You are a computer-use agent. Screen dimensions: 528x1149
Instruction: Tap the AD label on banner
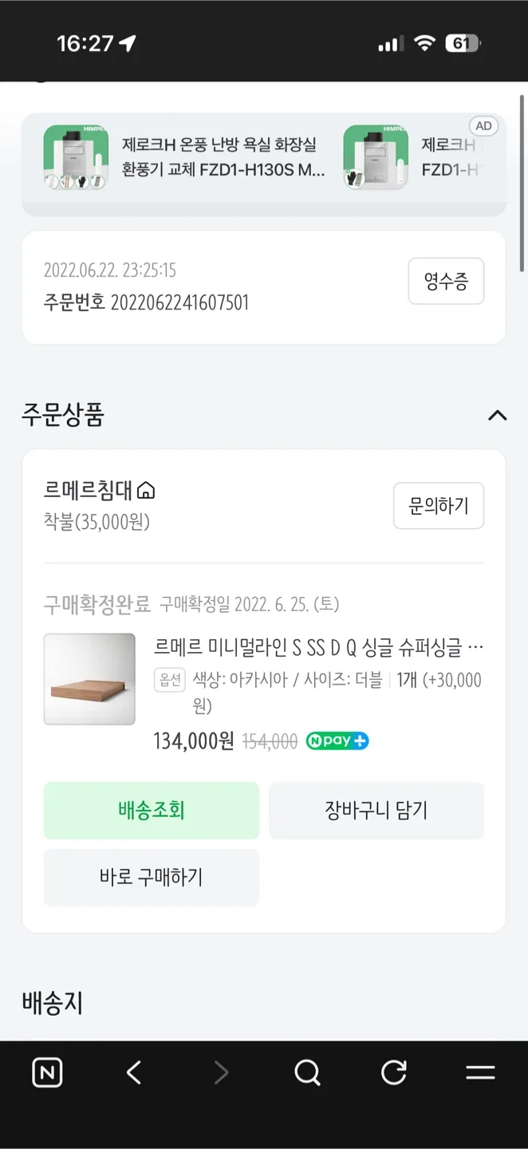point(483,126)
